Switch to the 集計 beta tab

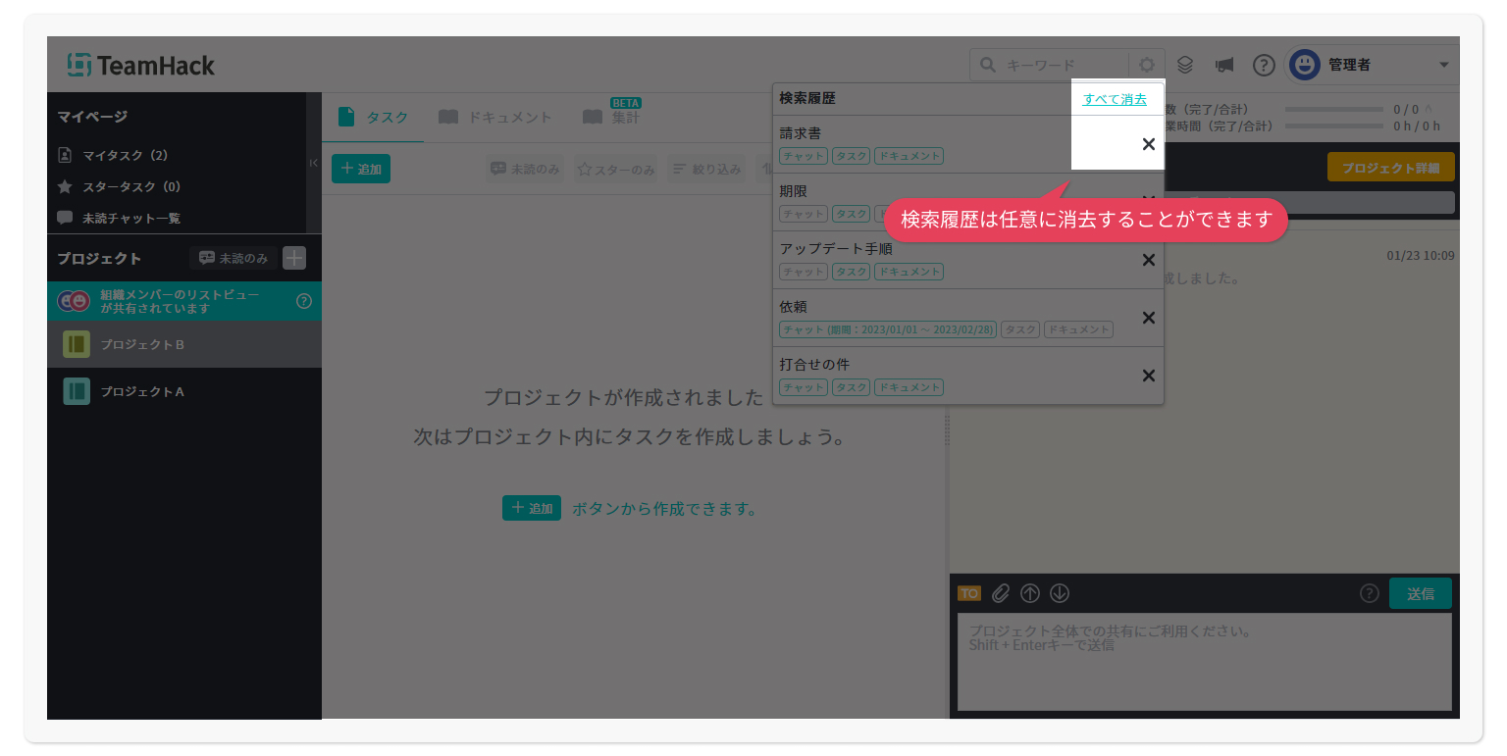click(x=611, y=118)
